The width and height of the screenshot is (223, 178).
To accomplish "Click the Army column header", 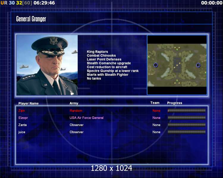I will tap(74, 103).
